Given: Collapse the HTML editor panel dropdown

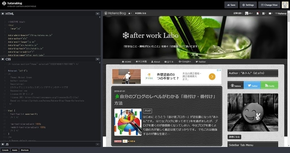Looking at the screenshot, I should pyautogui.click(x=98, y=13).
